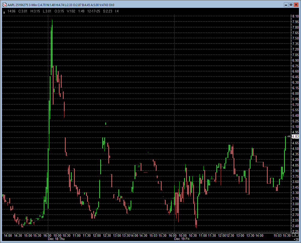This screenshot has height=243, width=301.
Task: Close the AAPL chart window
Action: tap(296, 5)
